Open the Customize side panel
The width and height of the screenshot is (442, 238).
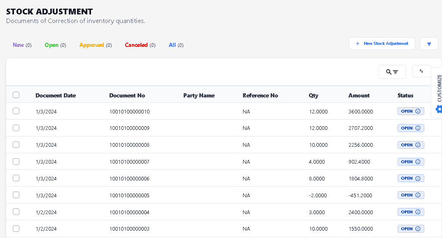[x=439, y=88]
